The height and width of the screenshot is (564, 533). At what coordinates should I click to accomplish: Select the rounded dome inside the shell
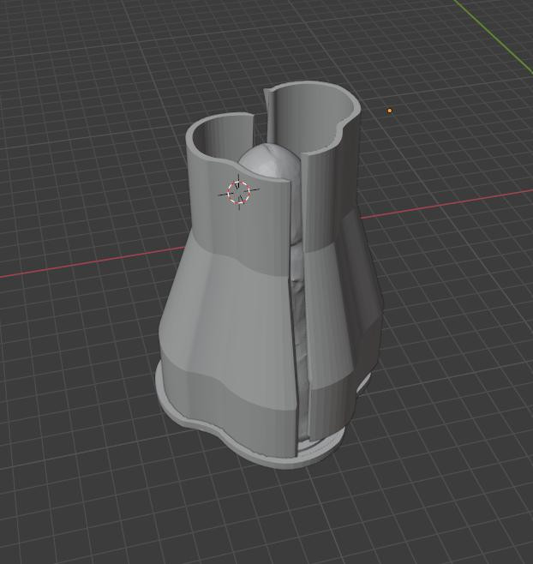tap(268, 163)
